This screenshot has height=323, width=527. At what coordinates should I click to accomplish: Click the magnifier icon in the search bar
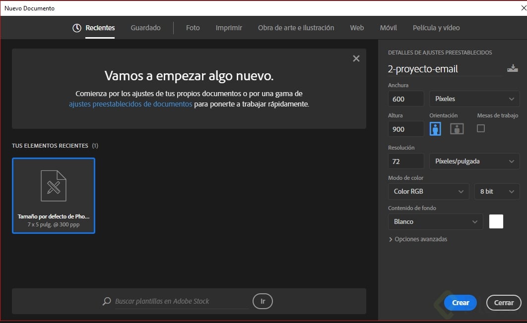[x=106, y=301]
